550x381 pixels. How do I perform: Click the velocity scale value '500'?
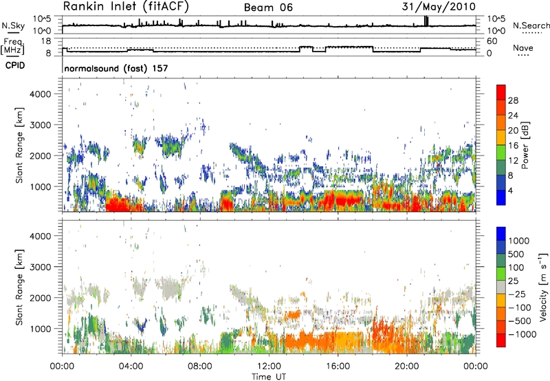(516, 254)
